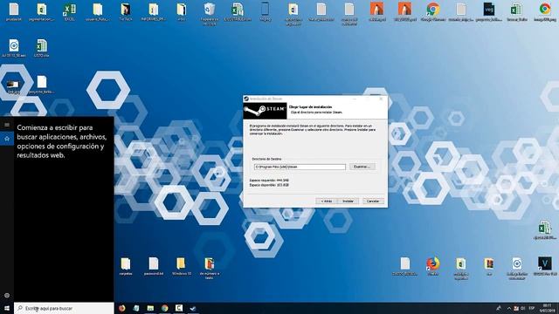Open the settings gear in search panel
Image resolution: width=559 pixels, height=314 pixels.
[7, 295]
